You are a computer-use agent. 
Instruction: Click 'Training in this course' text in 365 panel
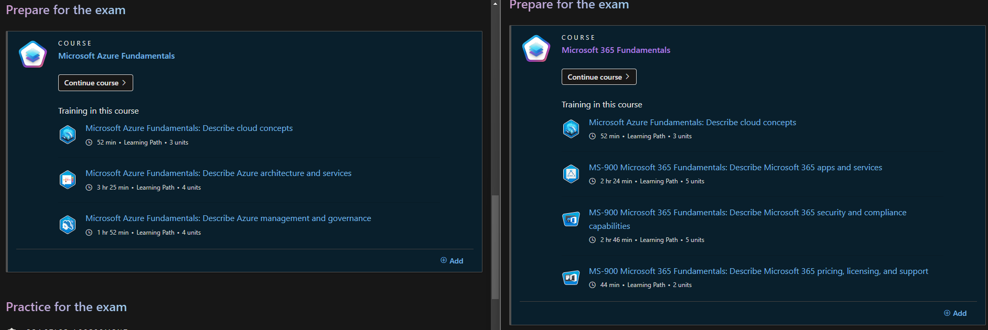click(x=602, y=105)
